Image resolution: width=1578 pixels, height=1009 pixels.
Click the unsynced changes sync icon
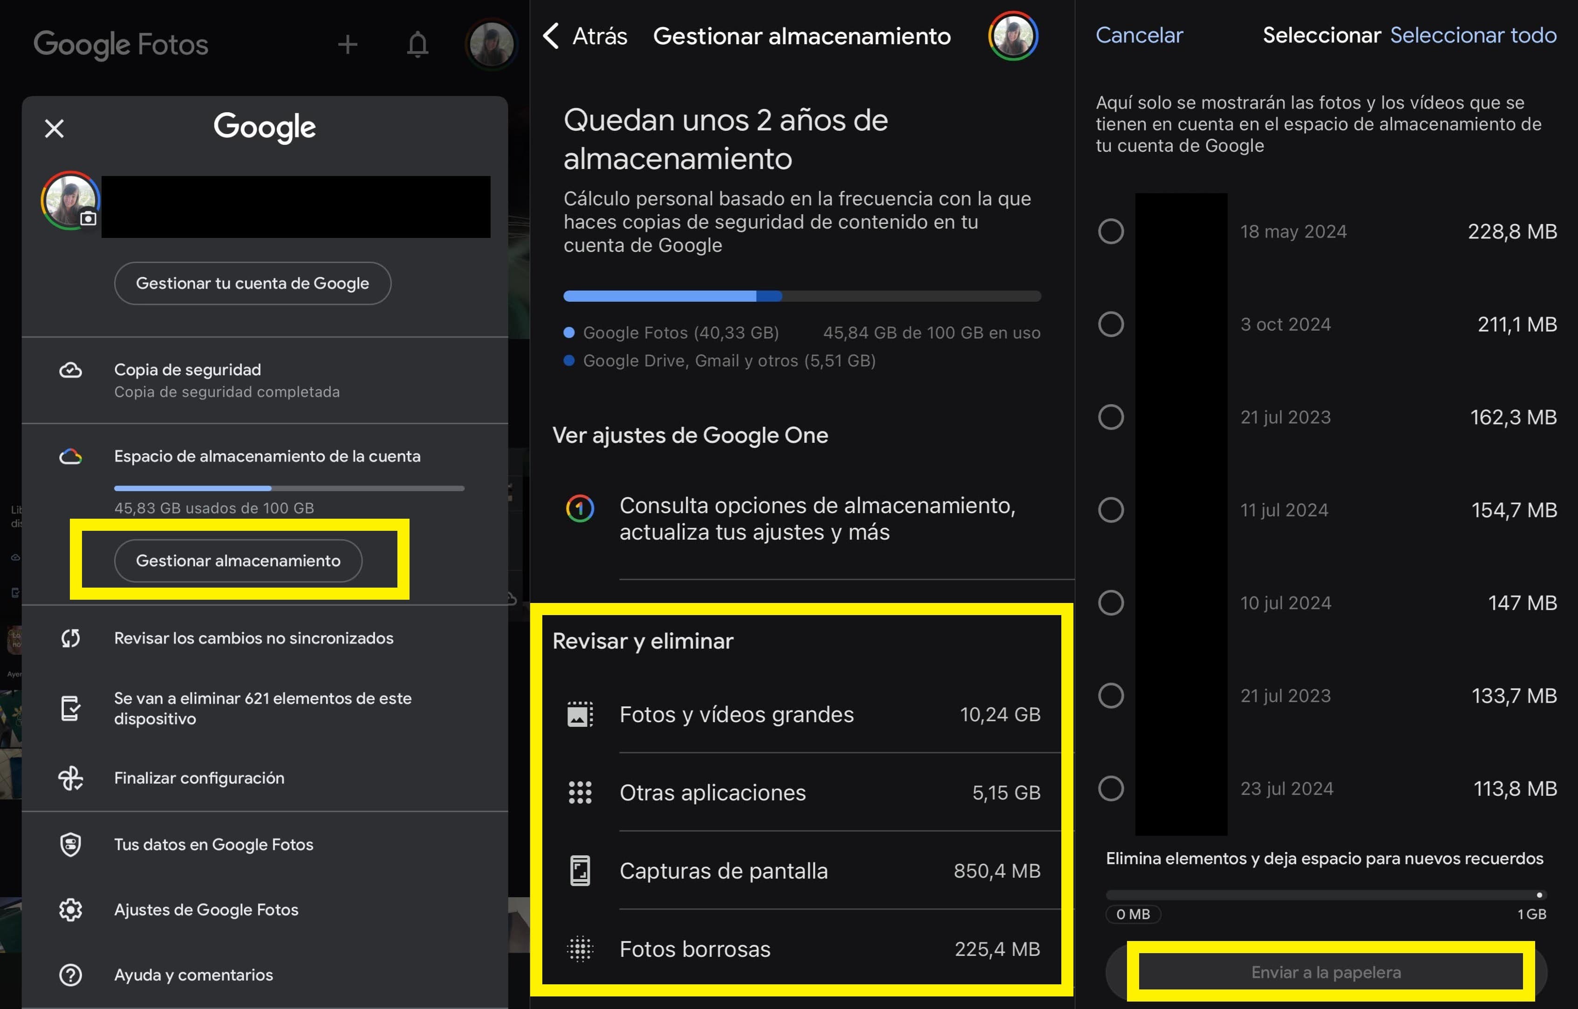pos(71,638)
